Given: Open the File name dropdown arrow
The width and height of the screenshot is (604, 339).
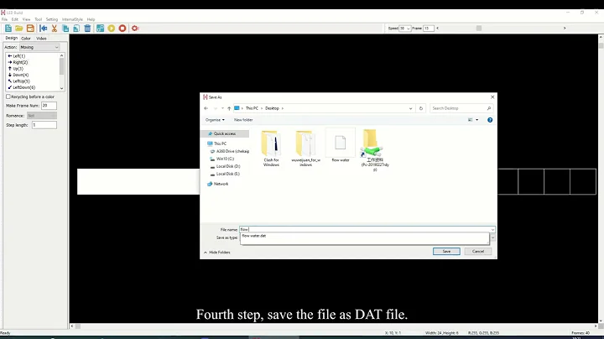Looking at the screenshot, I should click(x=492, y=230).
